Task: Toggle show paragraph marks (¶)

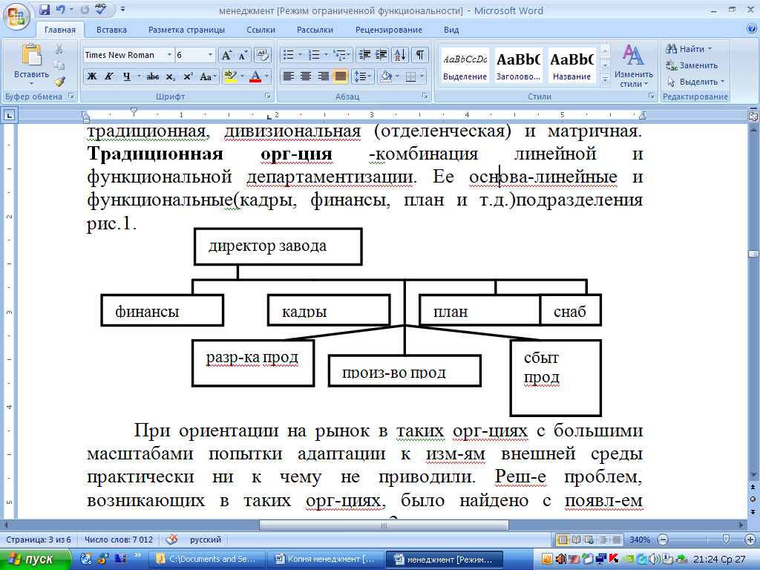Action: (x=420, y=55)
